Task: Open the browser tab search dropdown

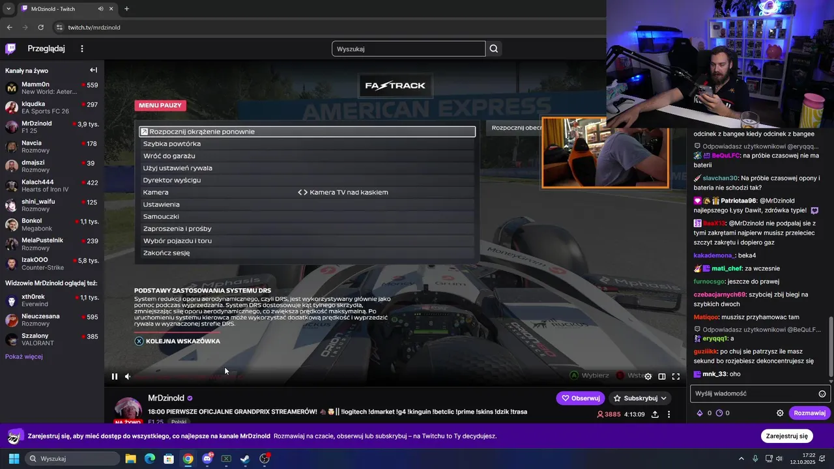Action: pyautogui.click(x=8, y=9)
